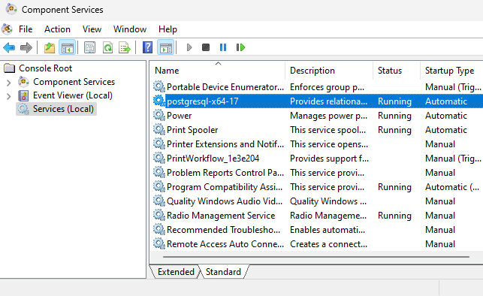Click the Pause Service icon
The image size is (483, 296).
point(223,47)
